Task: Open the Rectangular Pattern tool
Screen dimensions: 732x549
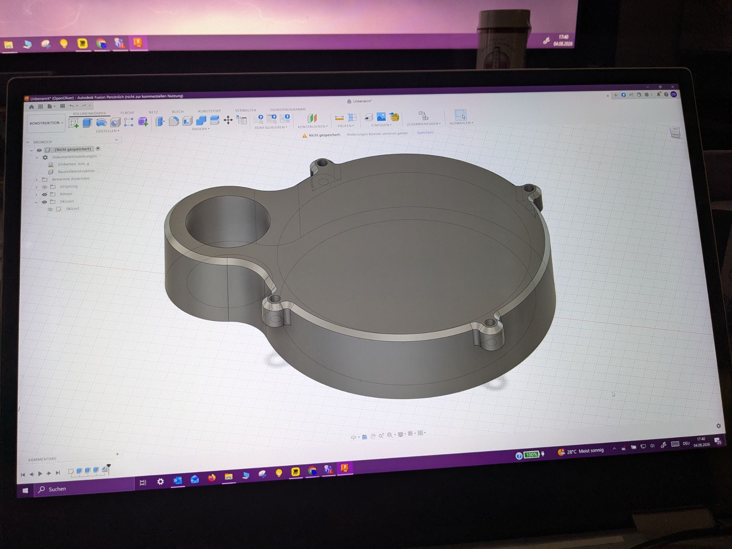Action: [128, 122]
